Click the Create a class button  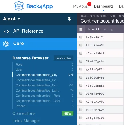point(63,58)
